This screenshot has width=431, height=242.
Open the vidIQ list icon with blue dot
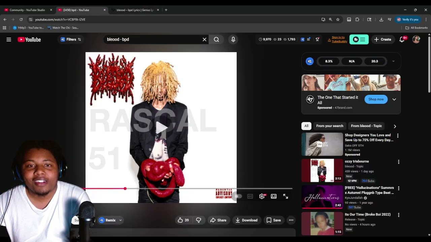pos(309,39)
